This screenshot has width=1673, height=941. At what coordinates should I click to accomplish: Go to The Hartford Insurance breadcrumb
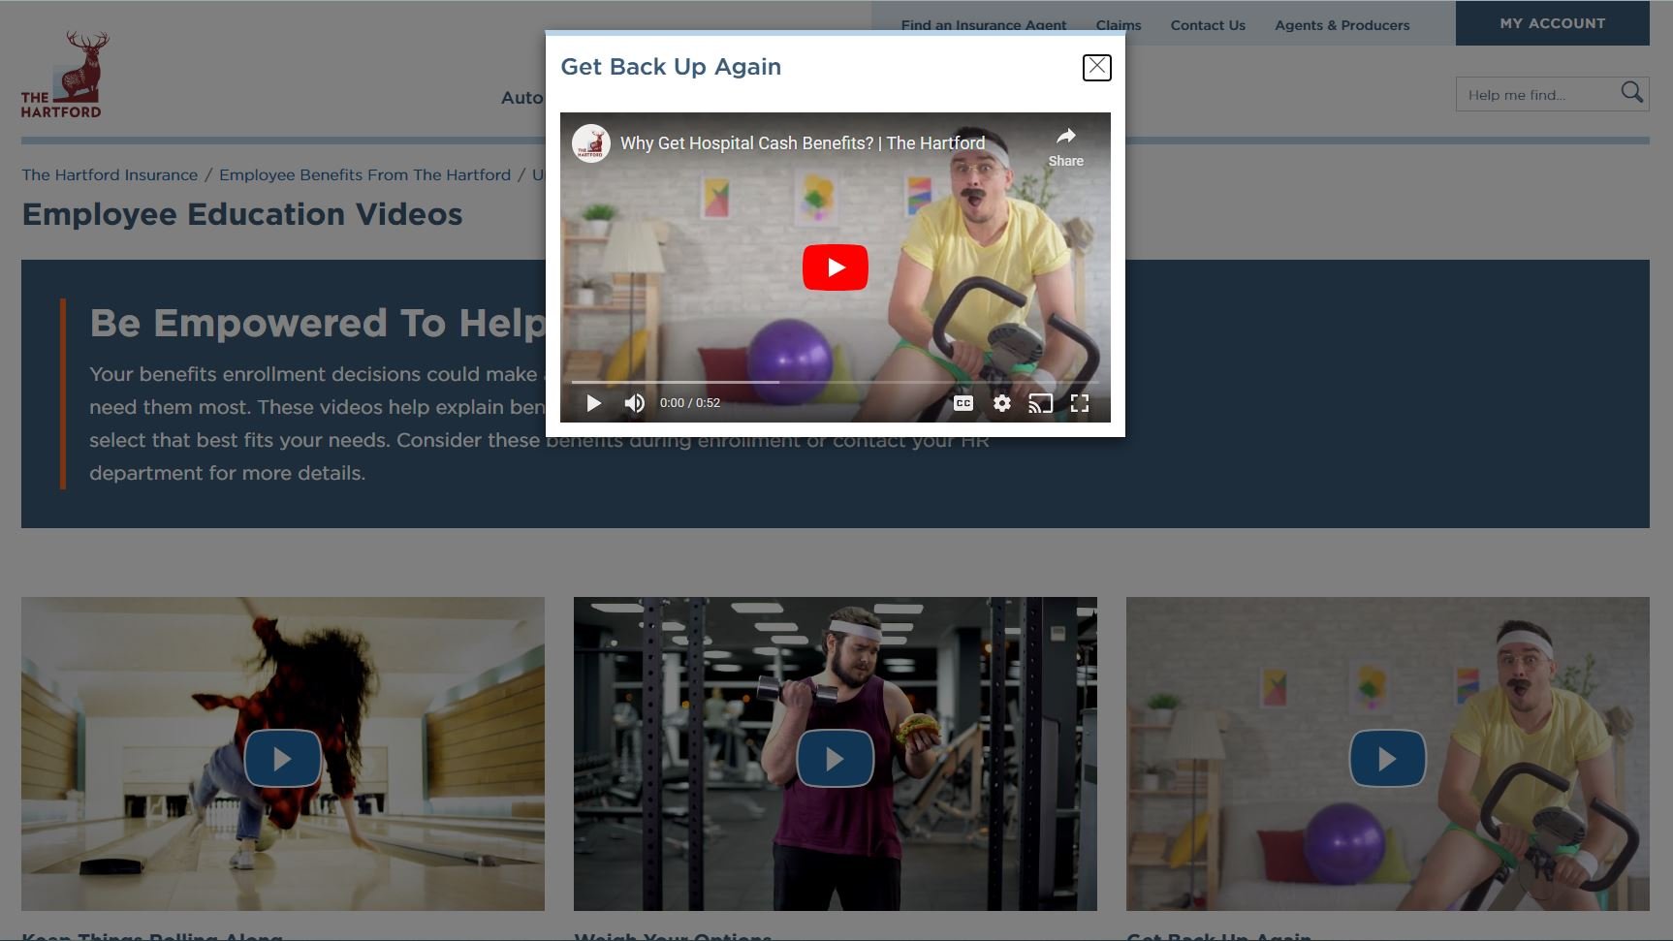(110, 174)
